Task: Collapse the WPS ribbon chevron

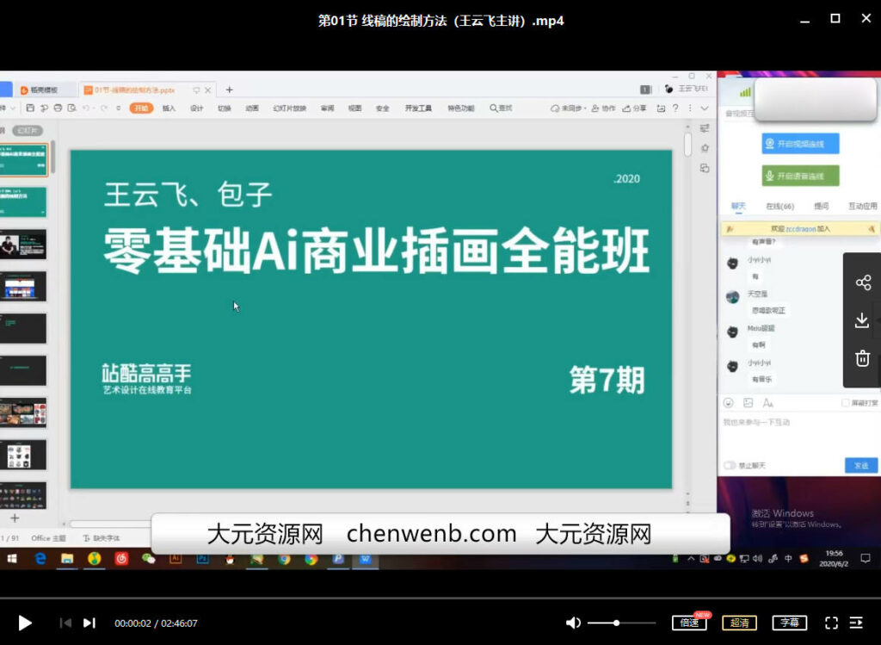Action: point(705,108)
